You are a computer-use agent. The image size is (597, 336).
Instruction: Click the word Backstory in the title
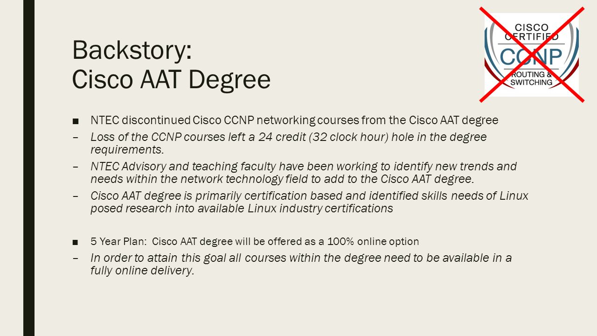tap(132, 50)
